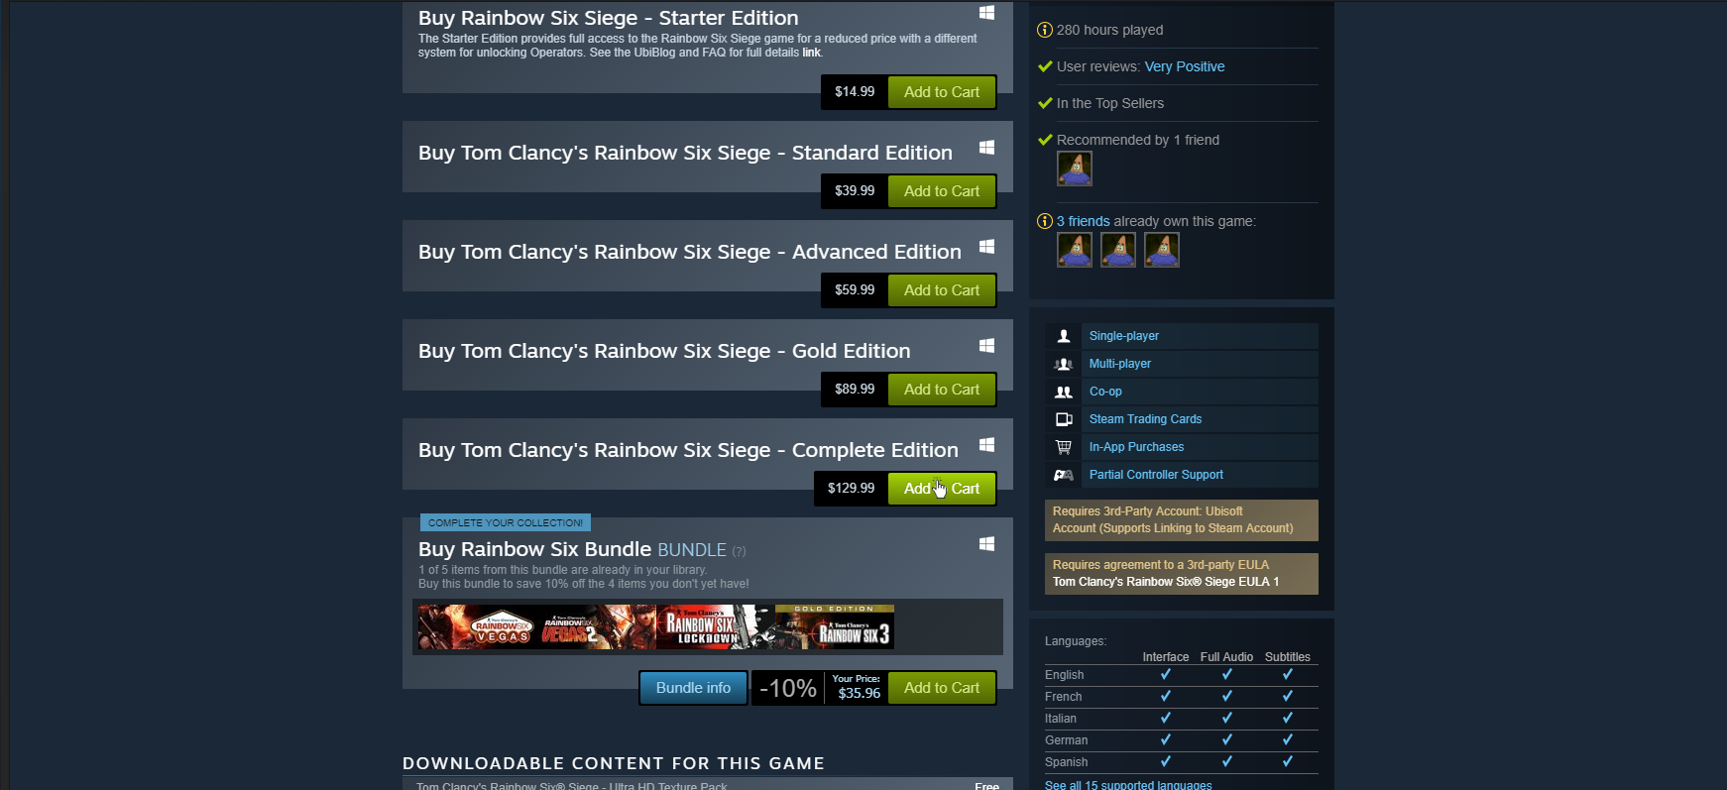Open the Very Positive user reviews link

click(x=1185, y=66)
